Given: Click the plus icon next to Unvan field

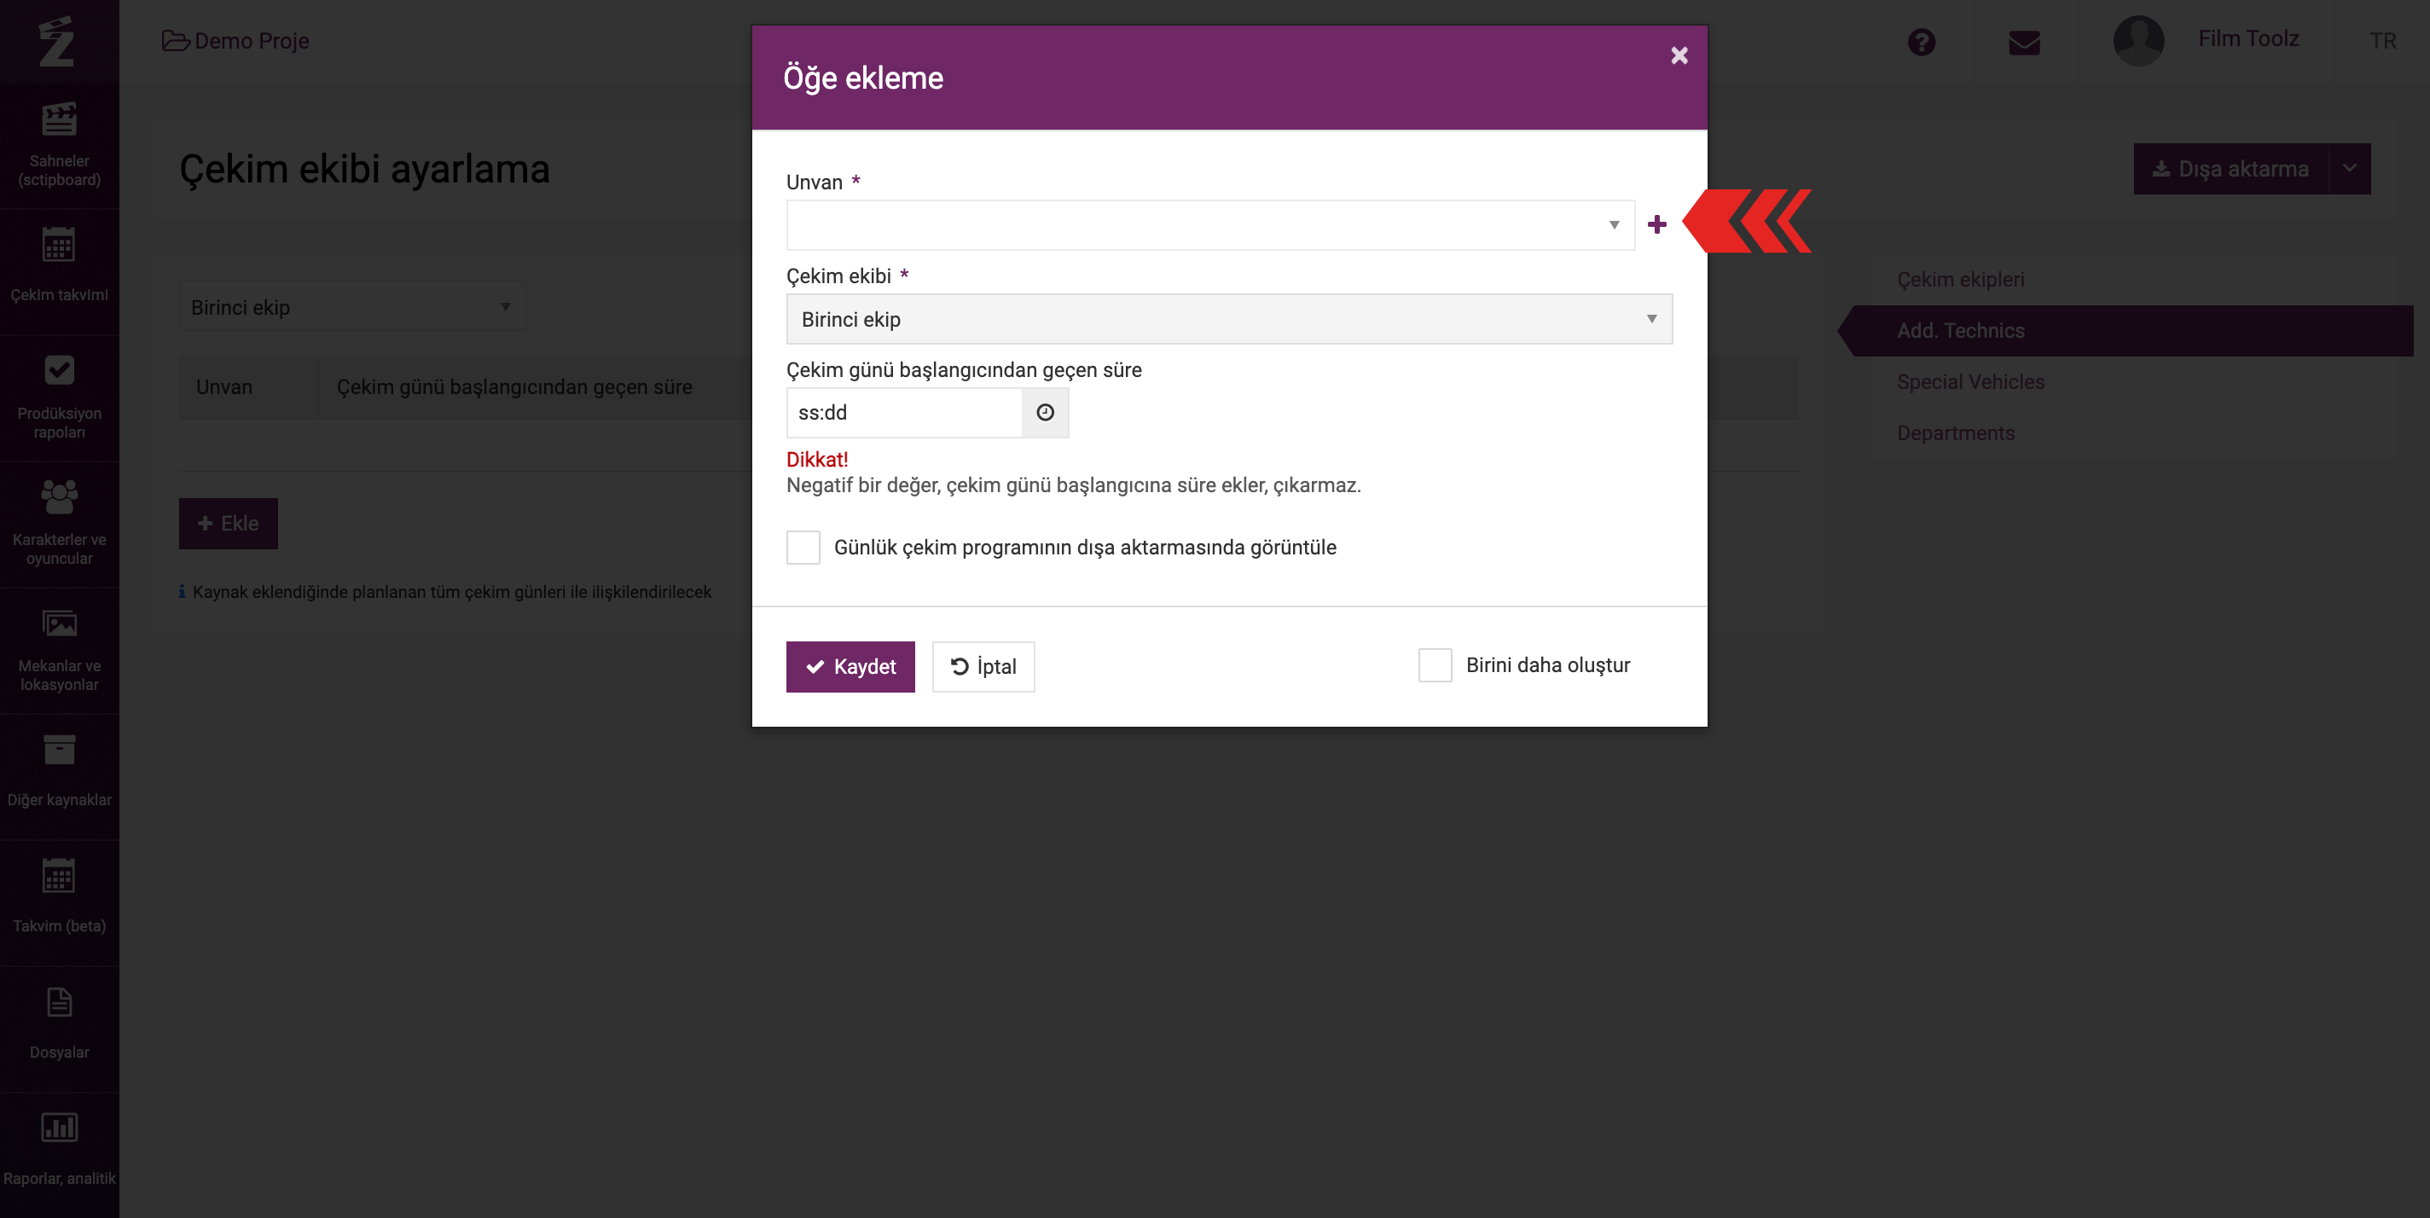Looking at the screenshot, I should tap(1656, 224).
